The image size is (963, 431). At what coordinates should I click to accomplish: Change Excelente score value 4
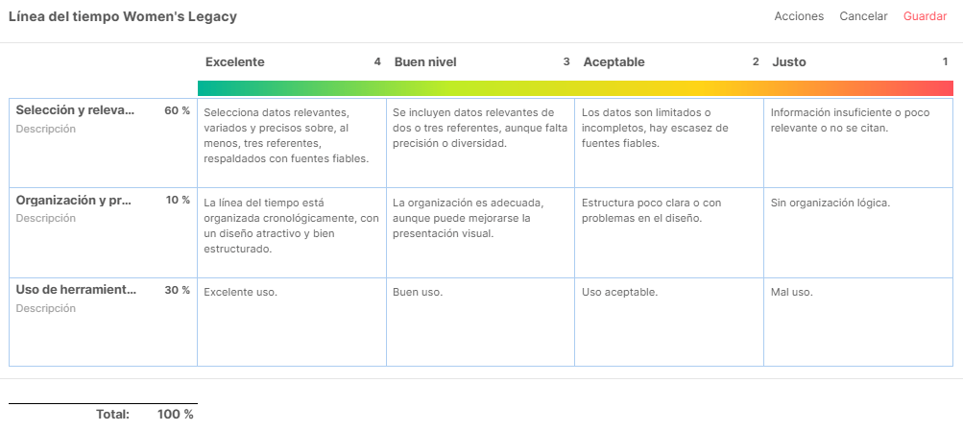(377, 61)
